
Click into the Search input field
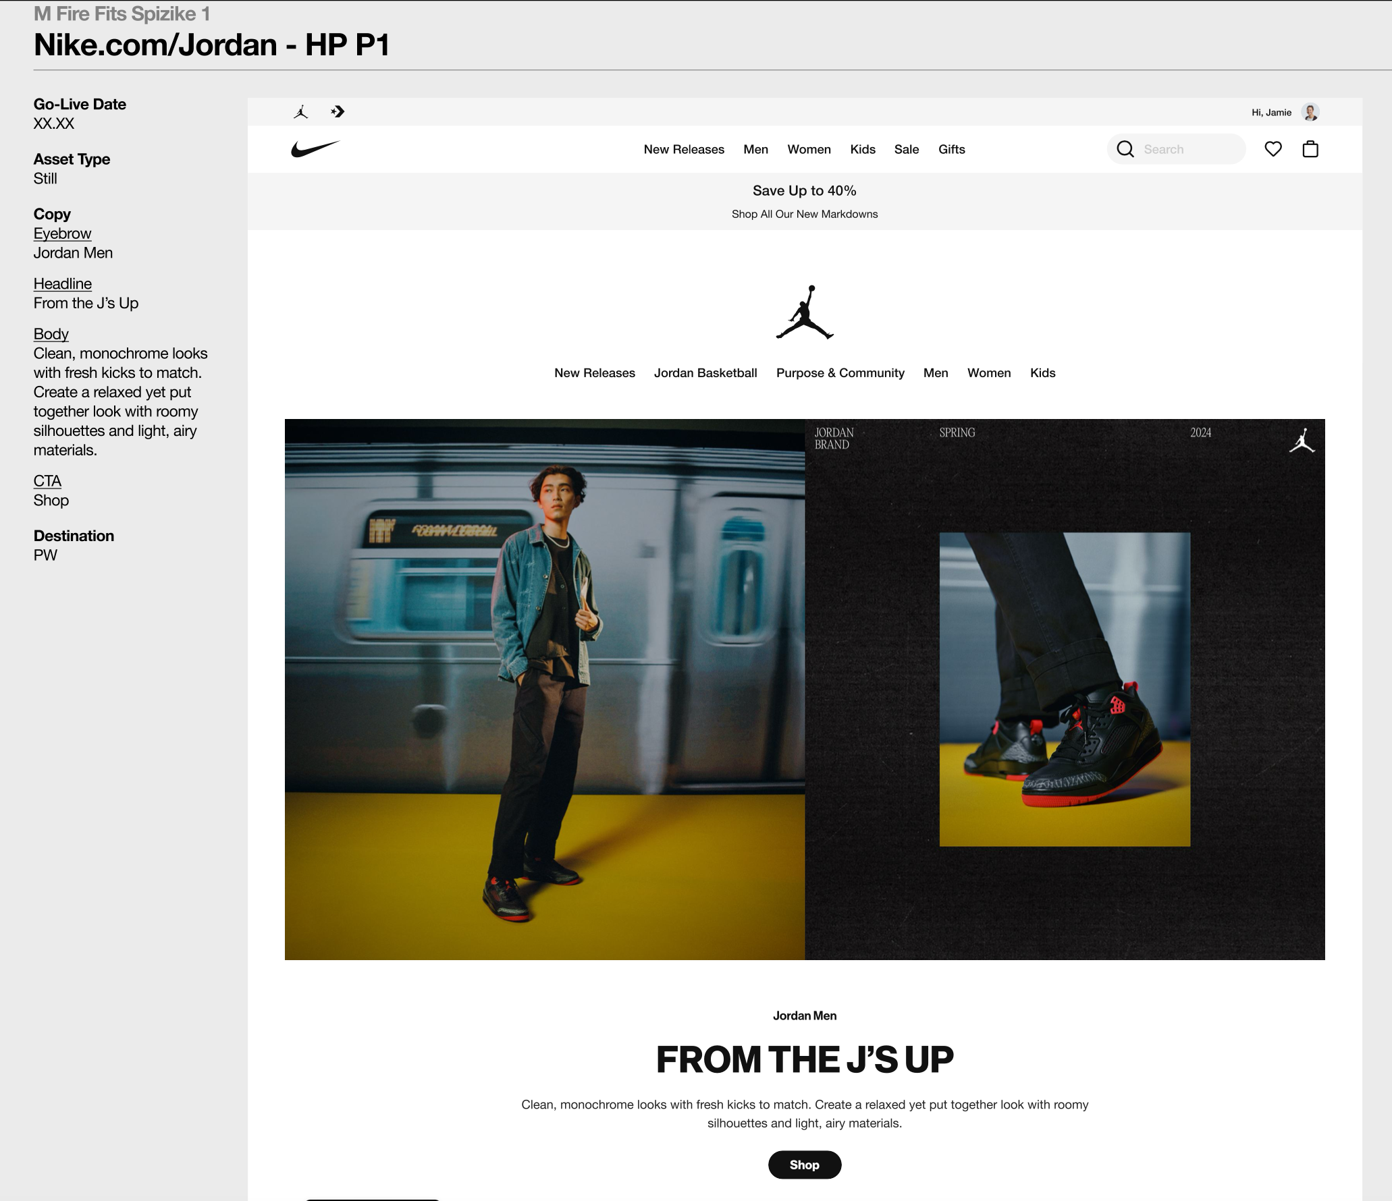1188,150
